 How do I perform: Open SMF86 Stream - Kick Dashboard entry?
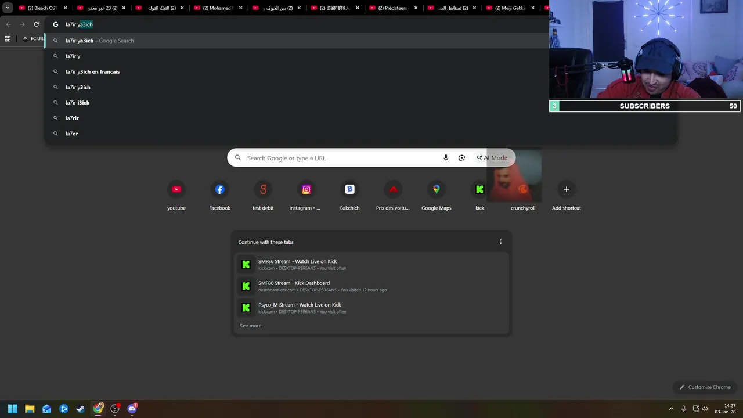[371, 286]
